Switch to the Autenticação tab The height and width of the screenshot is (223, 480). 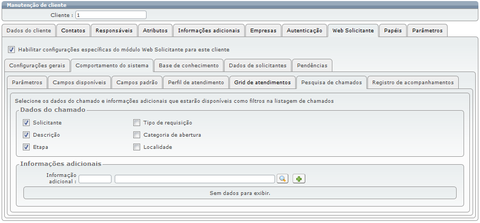coord(304,31)
